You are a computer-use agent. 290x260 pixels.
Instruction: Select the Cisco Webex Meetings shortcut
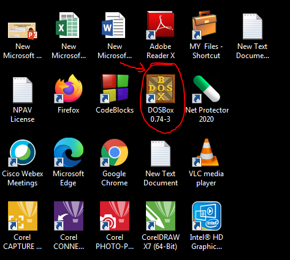tap(23, 153)
